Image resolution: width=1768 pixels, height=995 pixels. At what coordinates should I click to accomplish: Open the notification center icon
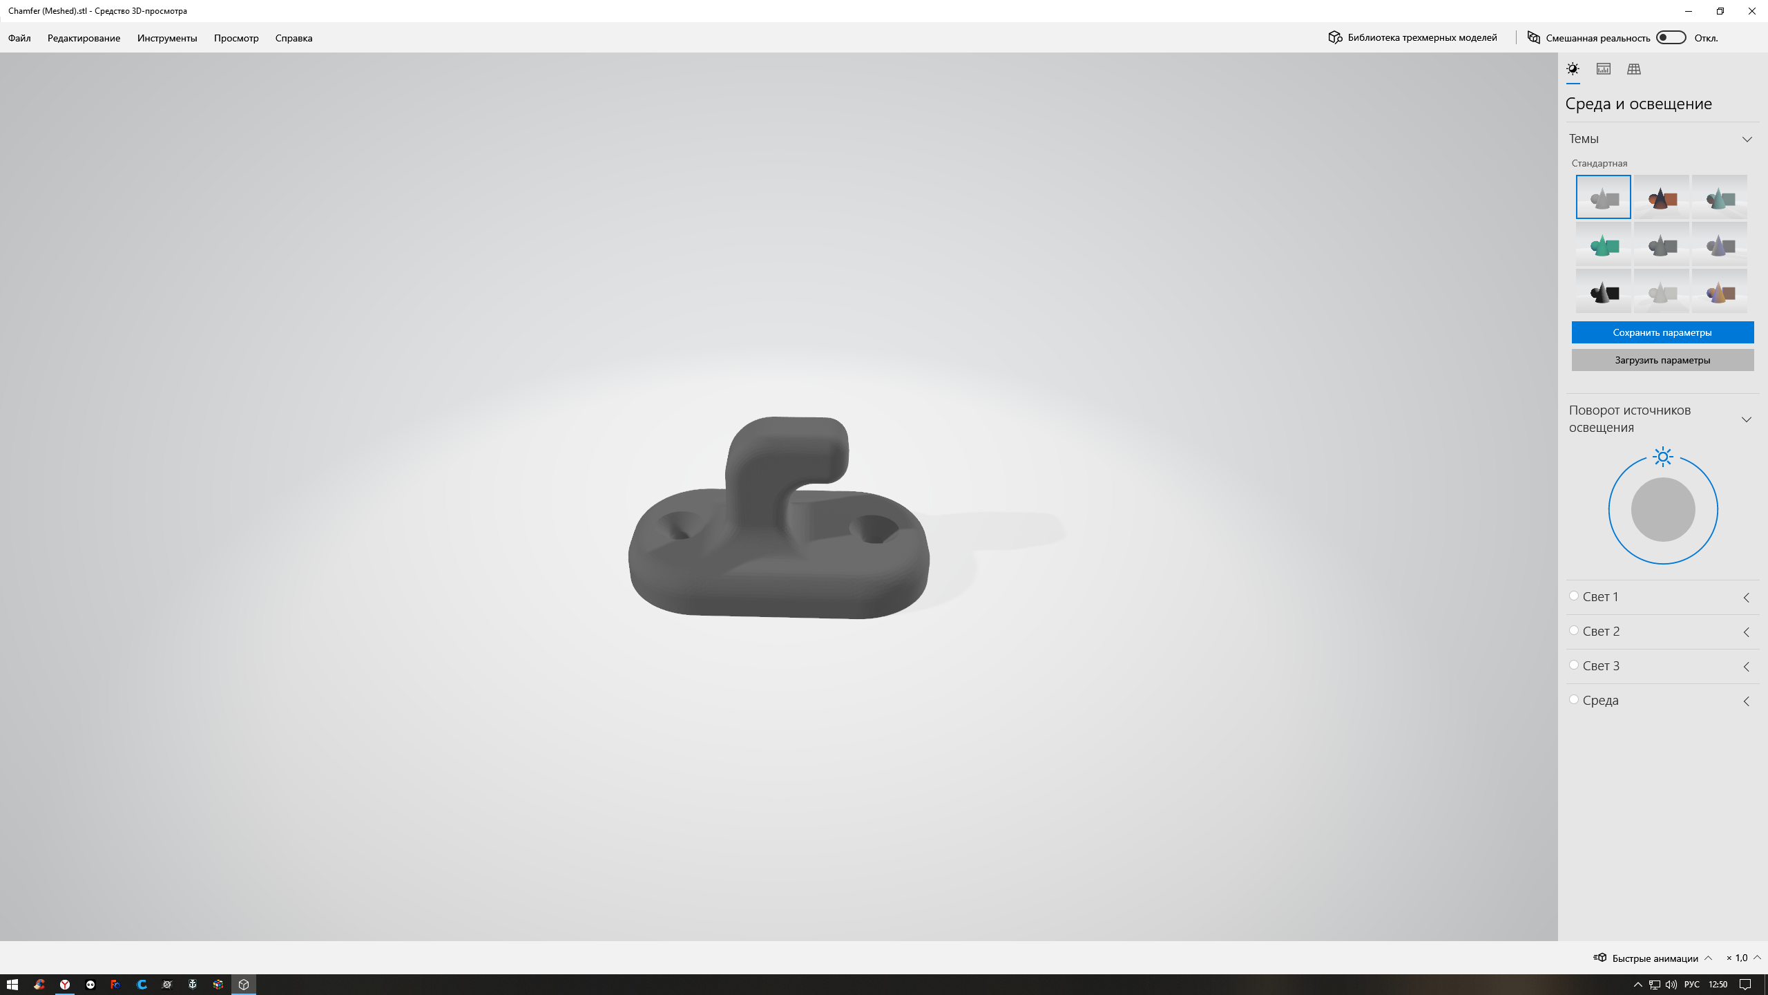click(1745, 985)
